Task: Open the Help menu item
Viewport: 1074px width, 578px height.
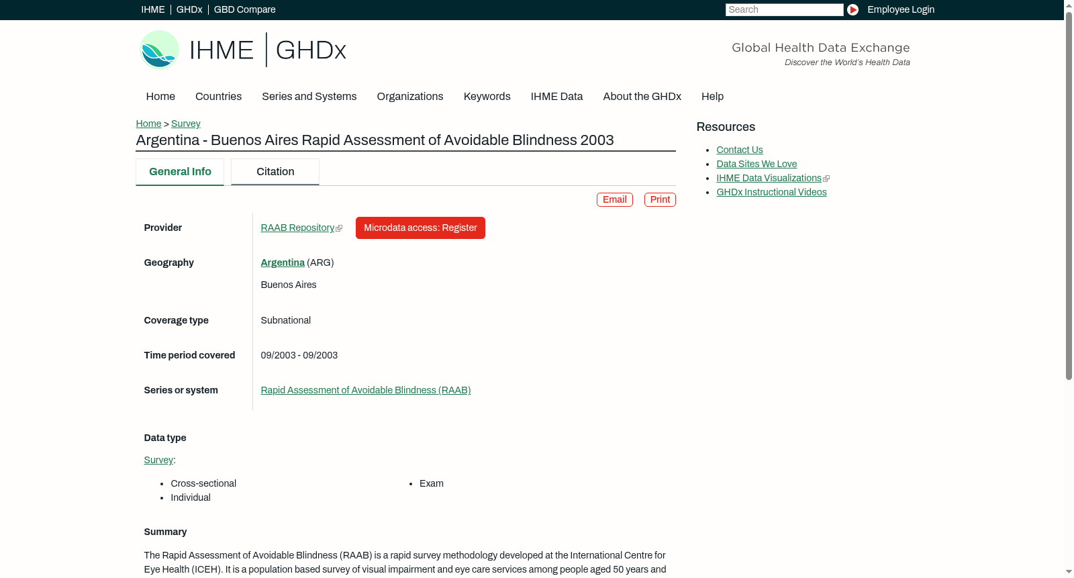Action: pyautogui.click(x=712, y=96)
